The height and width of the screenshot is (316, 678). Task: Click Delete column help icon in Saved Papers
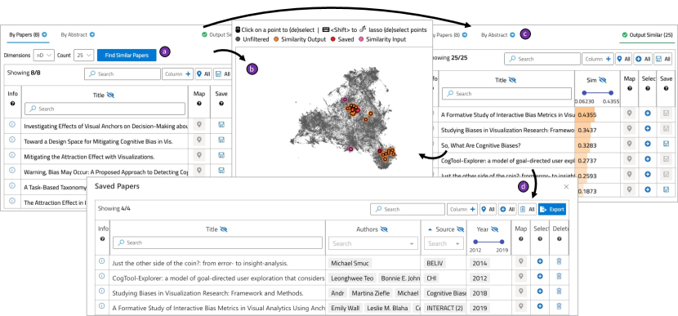coord(559,238)
